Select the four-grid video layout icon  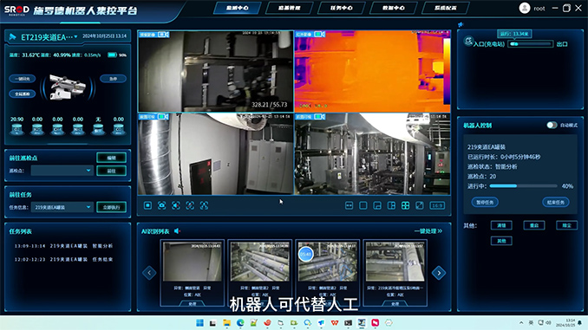click(405, 205)
